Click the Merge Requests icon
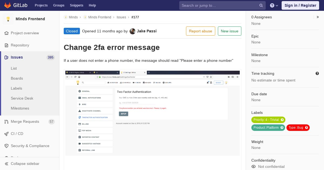Screen dimensions: 324x170 tap(6, 121)
